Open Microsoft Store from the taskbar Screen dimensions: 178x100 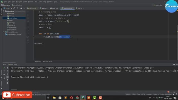tap(60, 97)
